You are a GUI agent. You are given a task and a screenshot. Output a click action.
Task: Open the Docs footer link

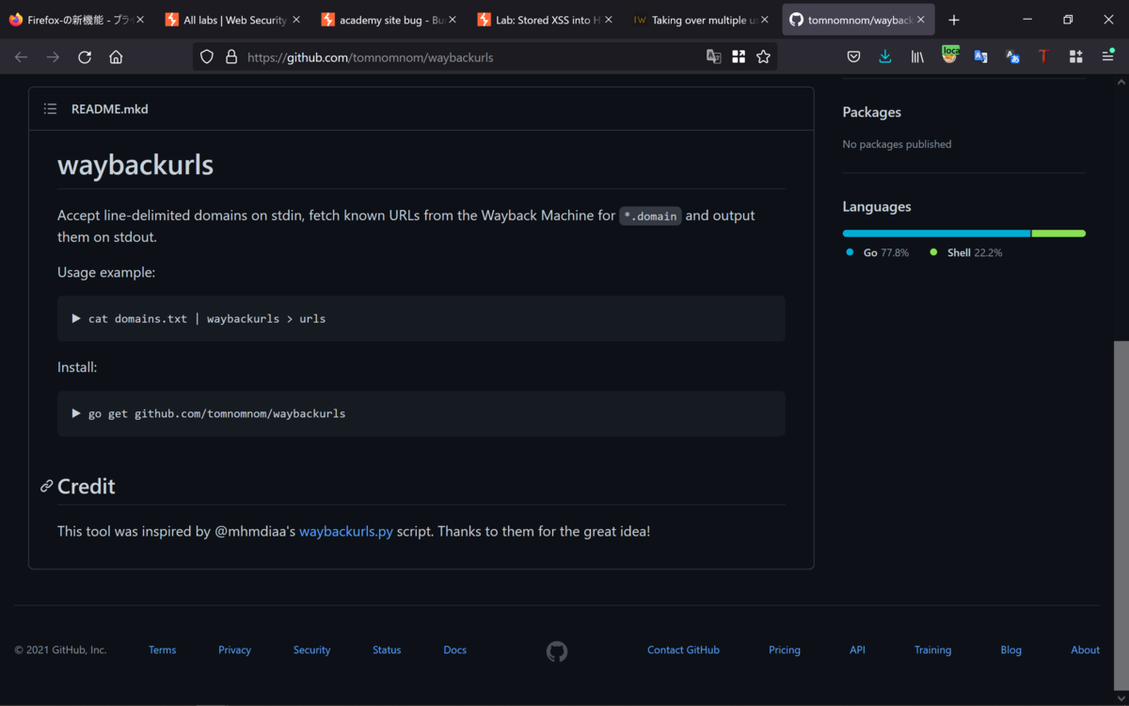tap(454, 650)
